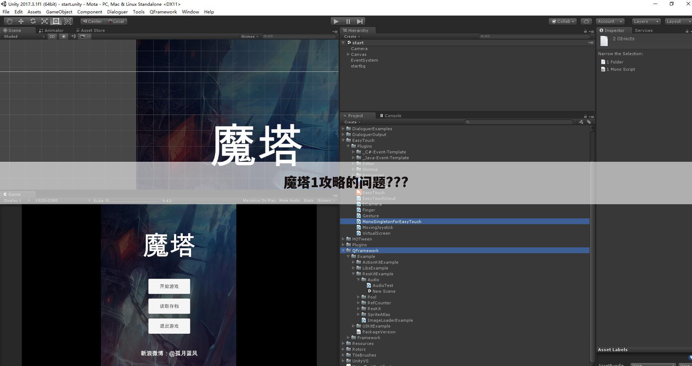Screen dimensions: 692x366
Task: Open scene effects image dropdown
Action: (x=85, y=36)
